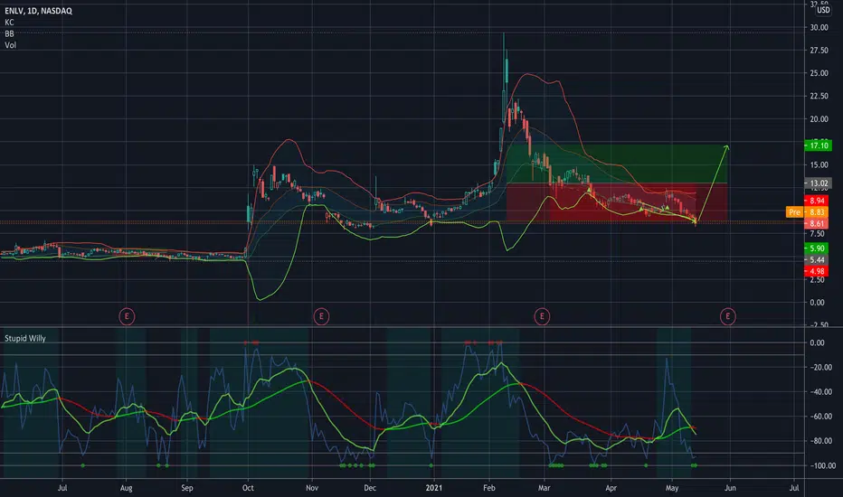Click the 27.50 price axis value
Image resolution: width=843 pixels, height=497 pixels.
click(819, 51)
